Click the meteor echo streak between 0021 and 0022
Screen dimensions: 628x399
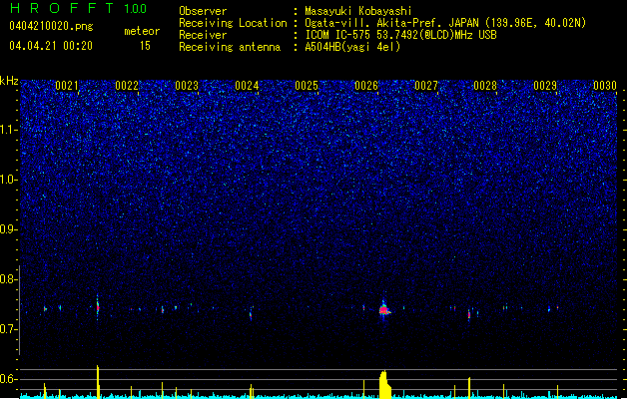(x=97, y=307)
